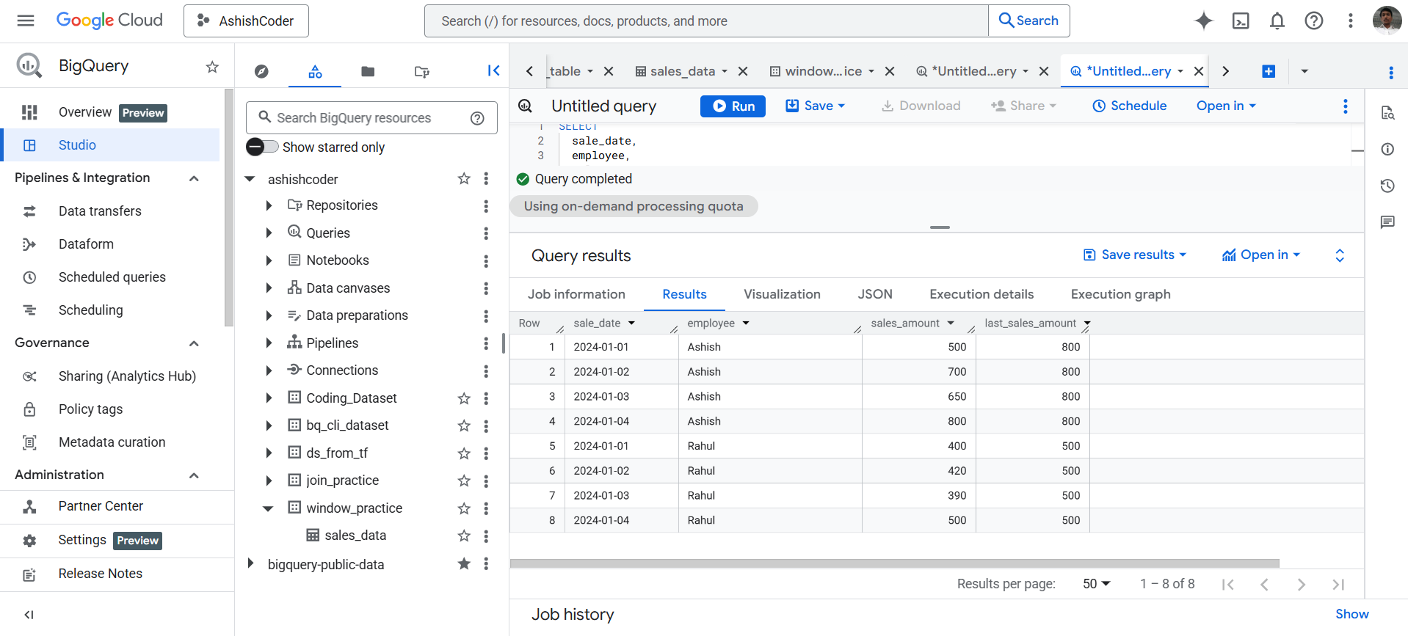
Task: Star the ds_from_tf dataset
Action: click(x=464, y=453)
